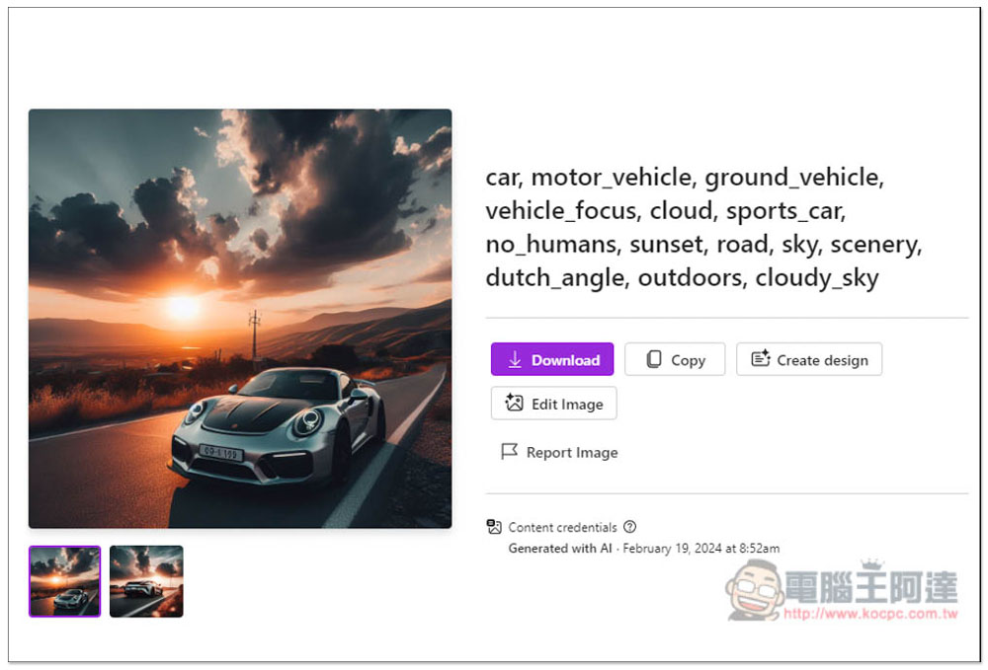Select the first highlighted car thumbnail
This screenshot has width=988, height=670.
point(65,581)
